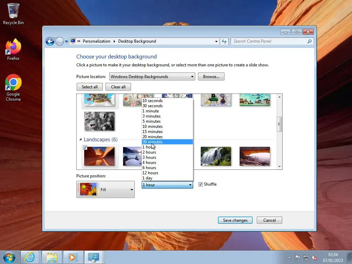352x264 pixels.
Task: Open Action Center flag icon
Action: click(297, 257)
